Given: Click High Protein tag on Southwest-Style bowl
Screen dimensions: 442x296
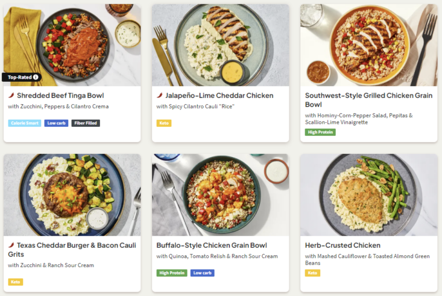Looking at the screenshot, I should [320, 132].
